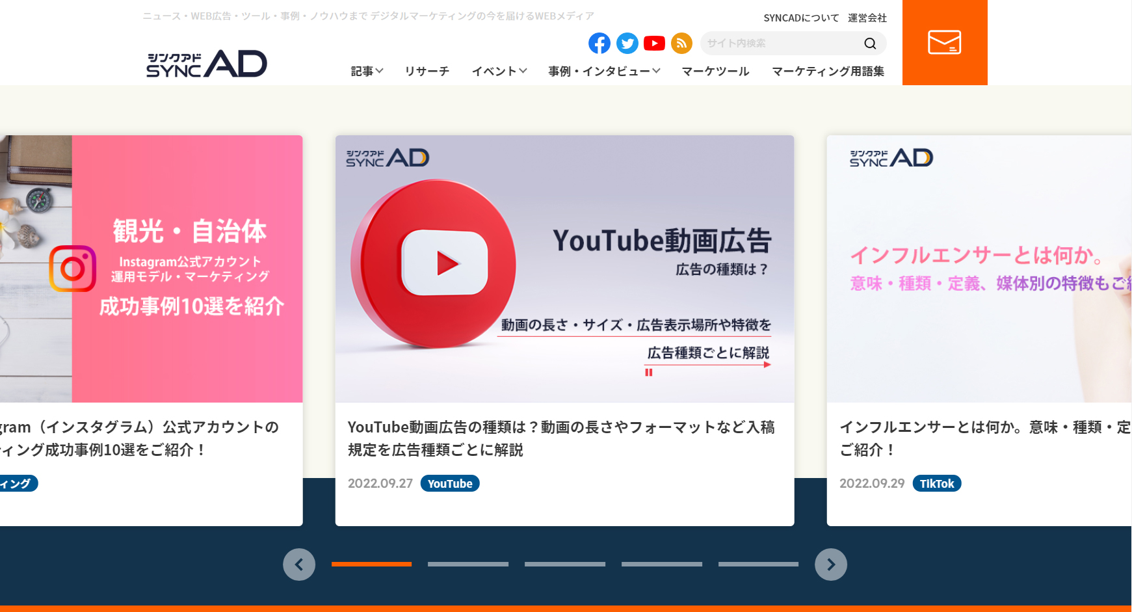
Task: Open the 事例・インタビュー dropdown
Action: 602,72
